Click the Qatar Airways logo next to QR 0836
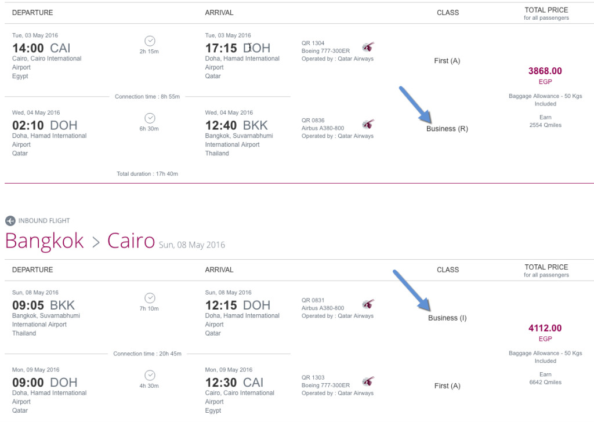 coord(368,124)
